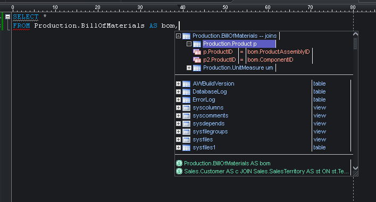Click the snippet icon for Production.BillOfMaterials AS bom
This screenshot has height=202, width=376.
pyautogui.click(x=179, y=163)
